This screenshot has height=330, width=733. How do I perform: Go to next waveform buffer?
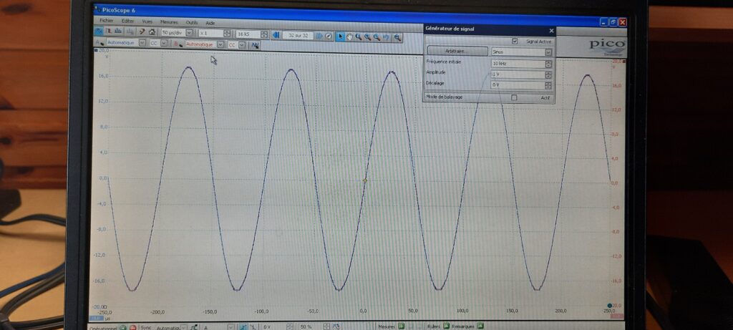coord(319,36)
